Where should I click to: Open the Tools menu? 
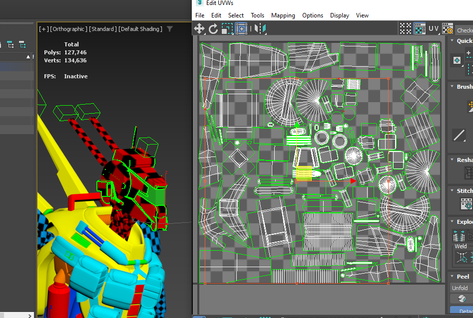[x=257, y=15]
